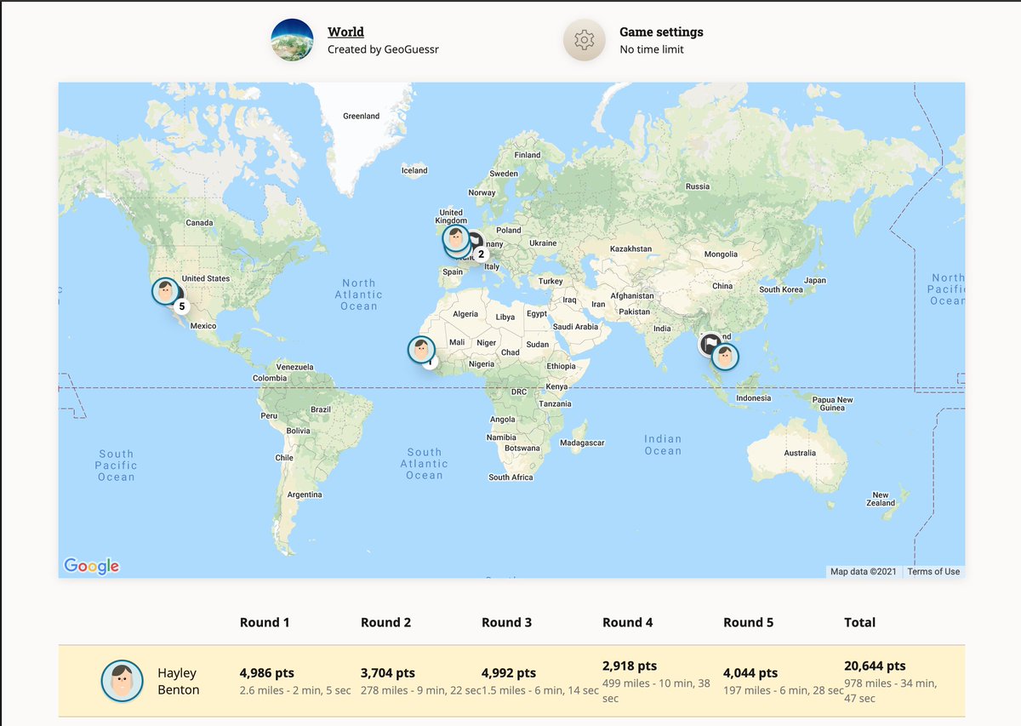Click the 2,918 pts score
This screenshot has width=1021, height=726.
coord(630,666)
